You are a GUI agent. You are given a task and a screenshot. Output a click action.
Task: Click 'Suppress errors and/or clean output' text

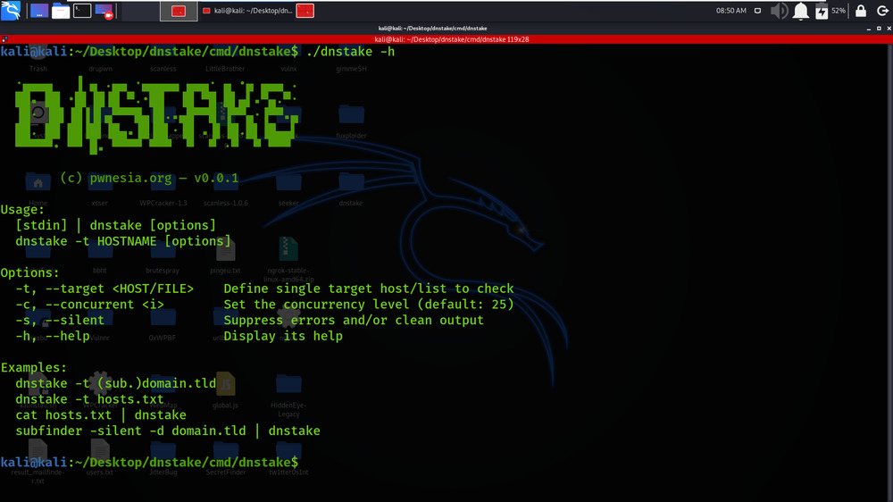(354, 321)
